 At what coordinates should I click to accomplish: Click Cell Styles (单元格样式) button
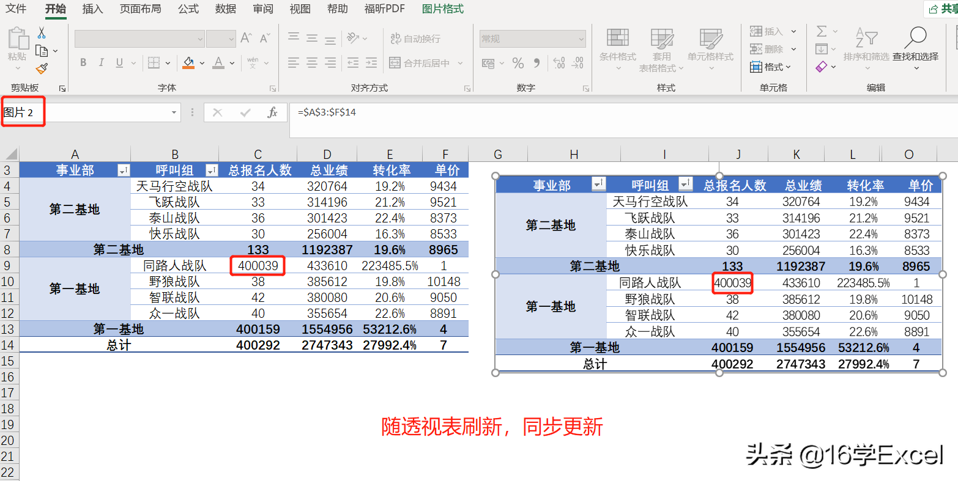click(x=710, y=49)
